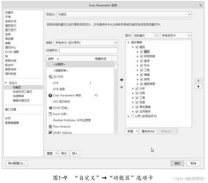Collapse the 自定义 section in sidebar
The height and width of the screenshot is (183, 208).
[6, 83]
